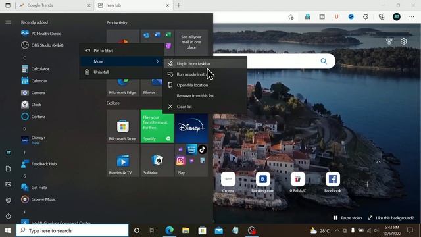Open Edge profile avatar

(x=397, y=17)
